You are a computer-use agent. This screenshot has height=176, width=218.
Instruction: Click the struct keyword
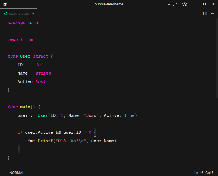click(x=41, y=56)
